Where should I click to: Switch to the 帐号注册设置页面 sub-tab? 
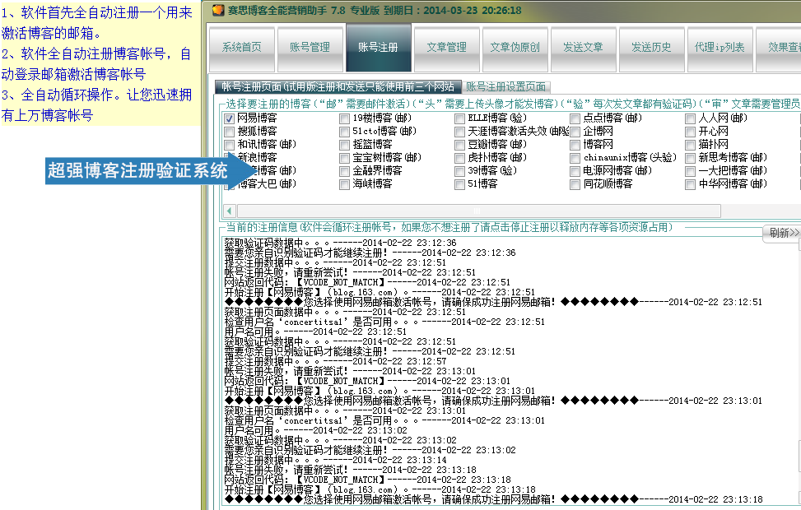coord(506,87)
